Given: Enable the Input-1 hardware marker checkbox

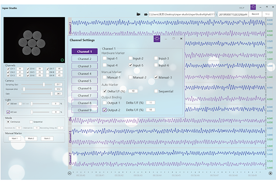Looking at the screenshot, I should [104, 58].
